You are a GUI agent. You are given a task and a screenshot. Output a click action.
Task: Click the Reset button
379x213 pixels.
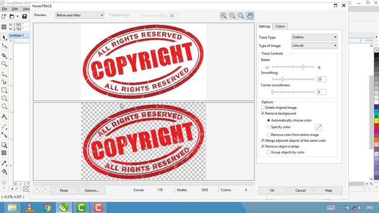pyautogui.click(x=64, y=191)
